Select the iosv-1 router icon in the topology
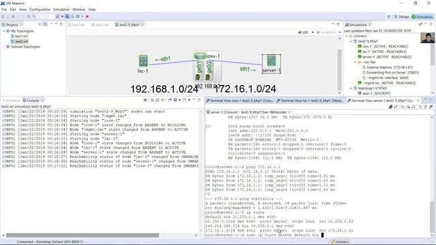Viewport: 436px width, 245px height. (x=200, y=56)
